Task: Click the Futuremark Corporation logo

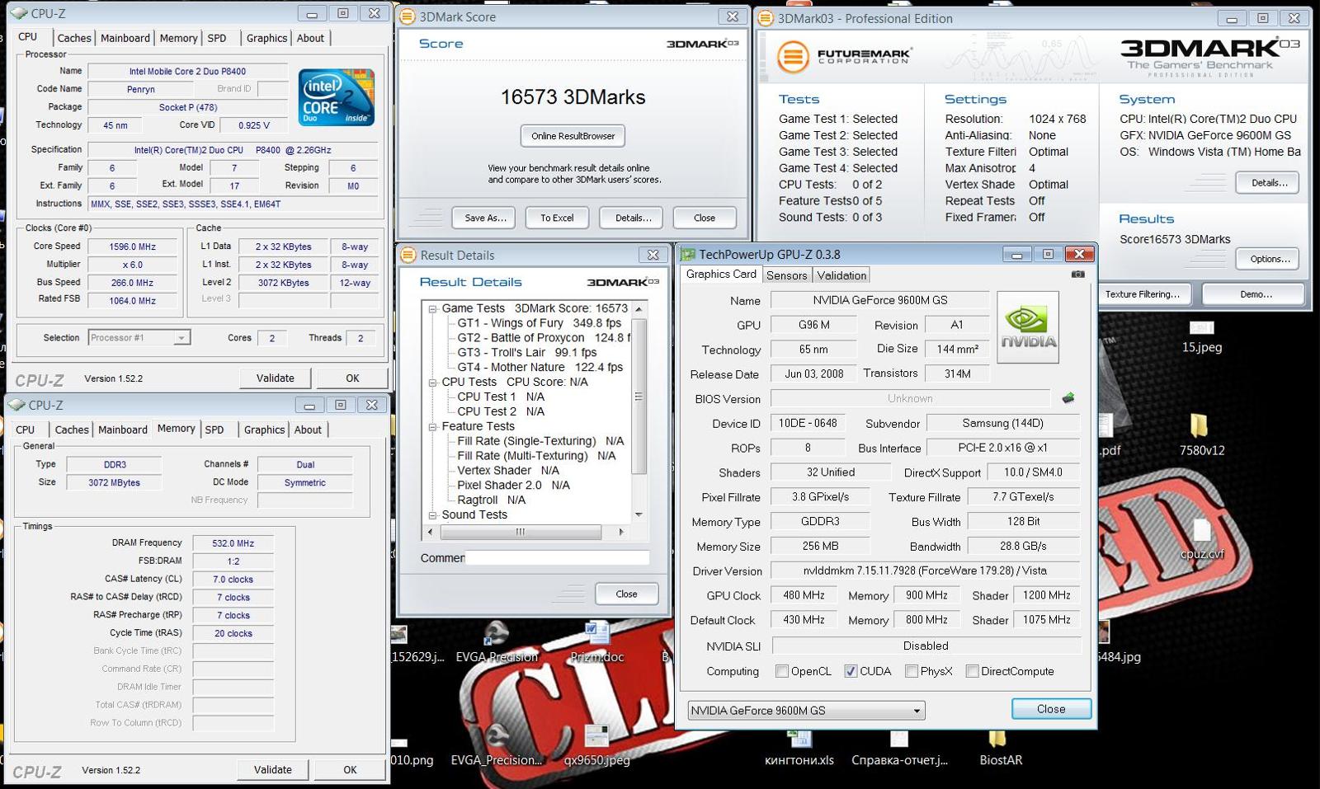Action: (843, 56)
